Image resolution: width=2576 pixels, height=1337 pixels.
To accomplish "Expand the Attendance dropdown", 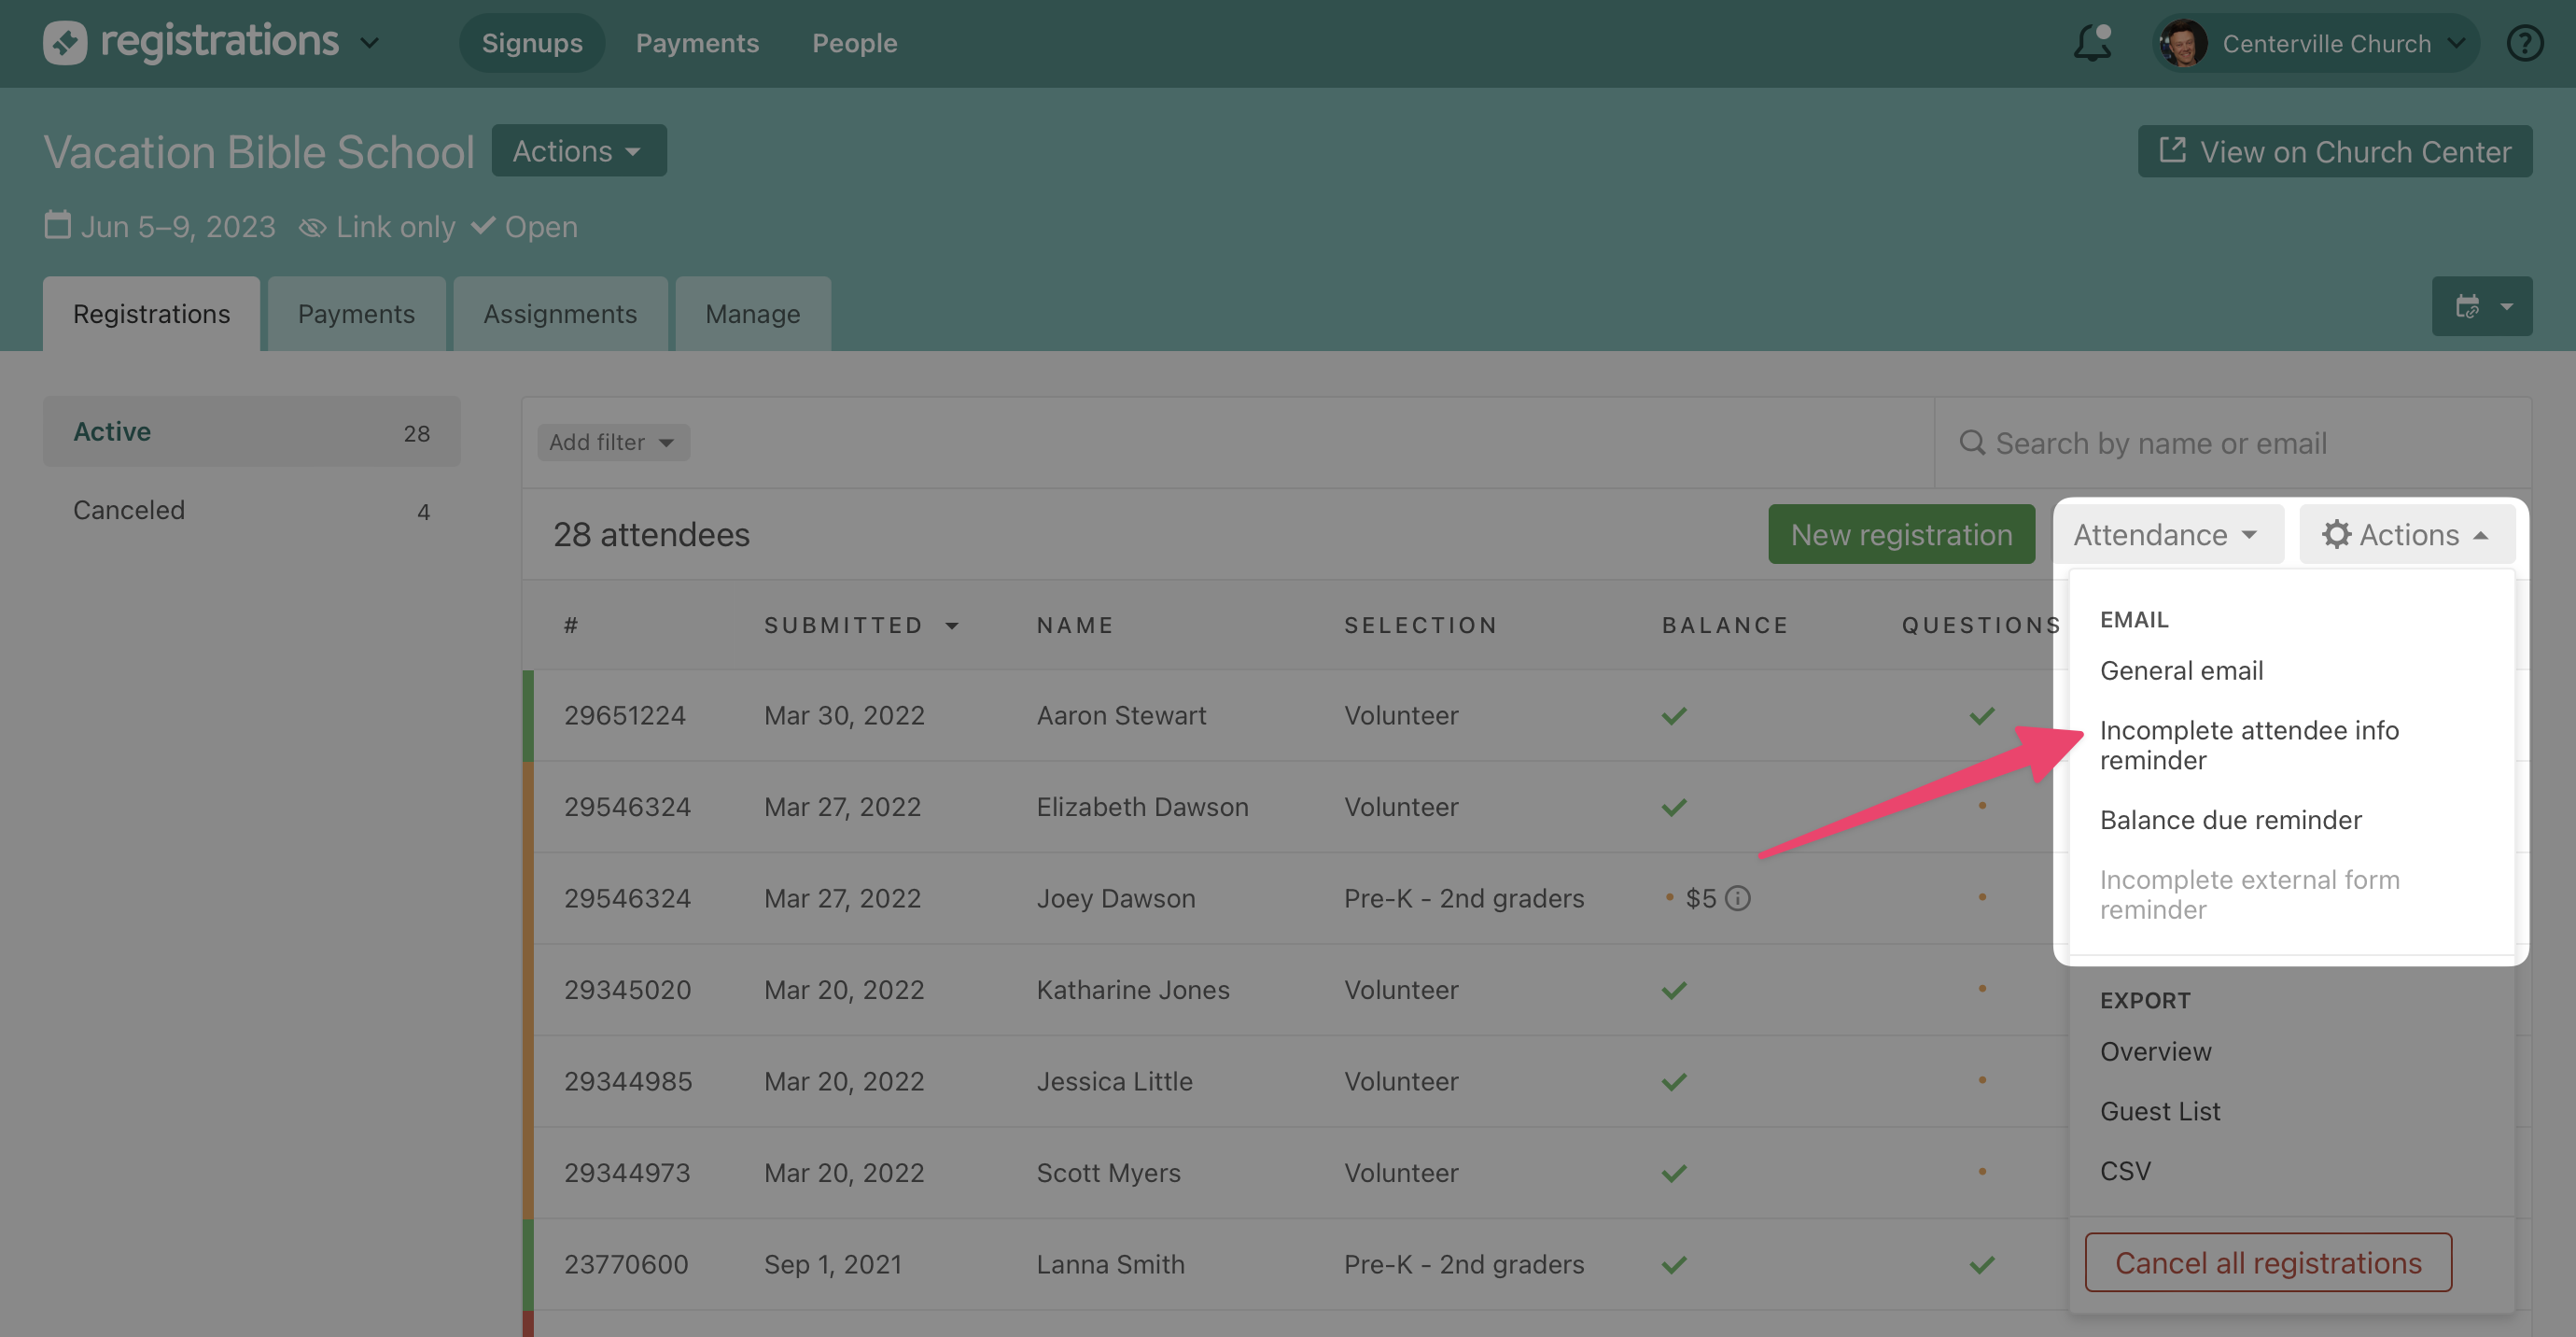I will [x=2166, y=535].
